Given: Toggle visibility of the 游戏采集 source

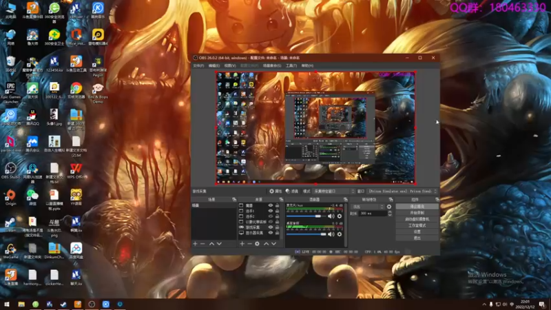Looking at the screenshot, I should click(x=271, y=227).
